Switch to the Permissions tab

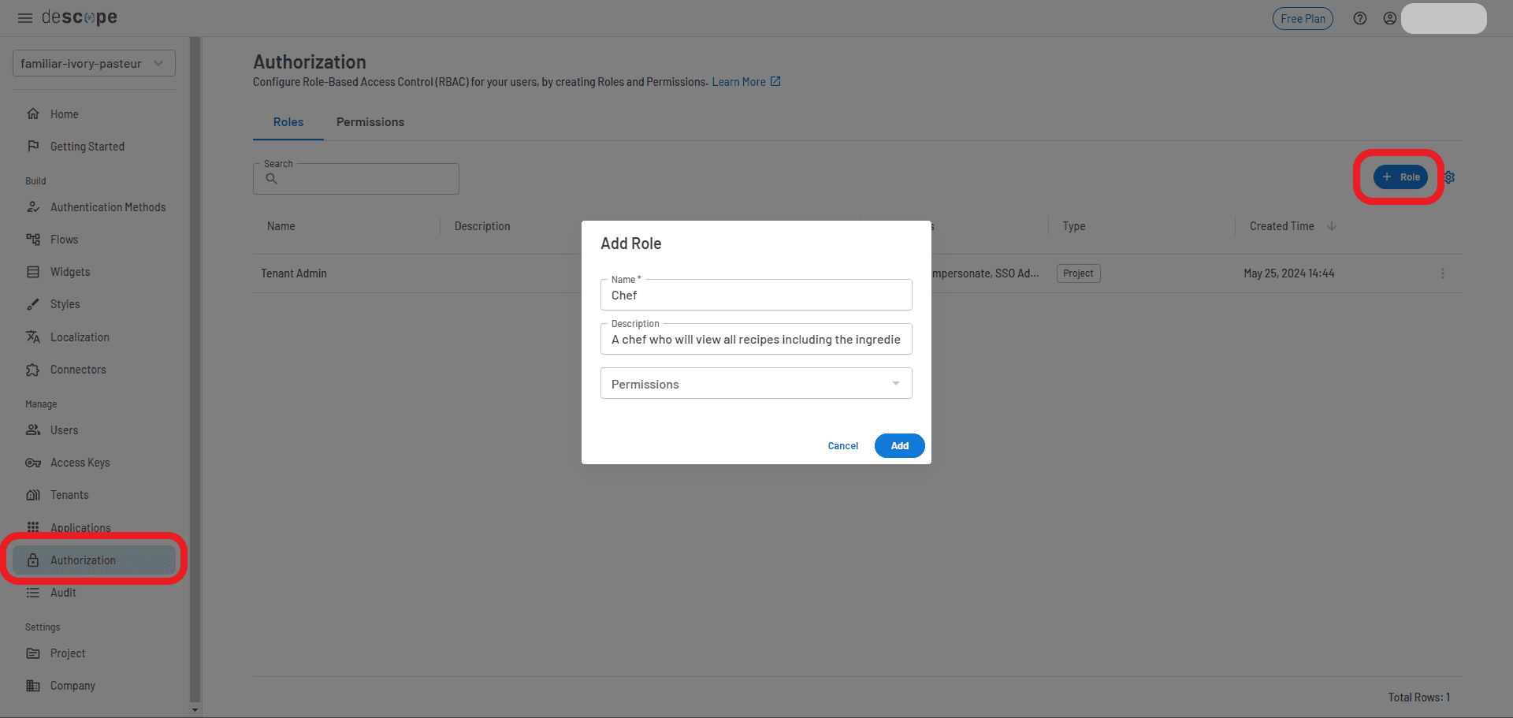pyautogui.click(x=370, y=121)
